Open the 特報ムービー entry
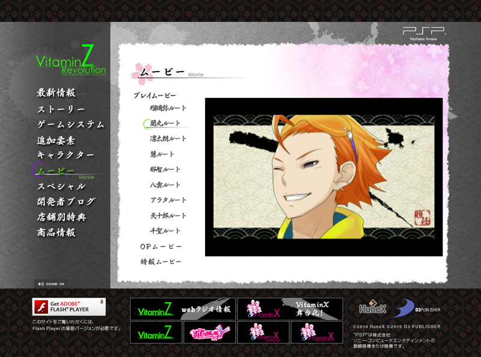Viewport: 481px width, 357px height. 161,261
